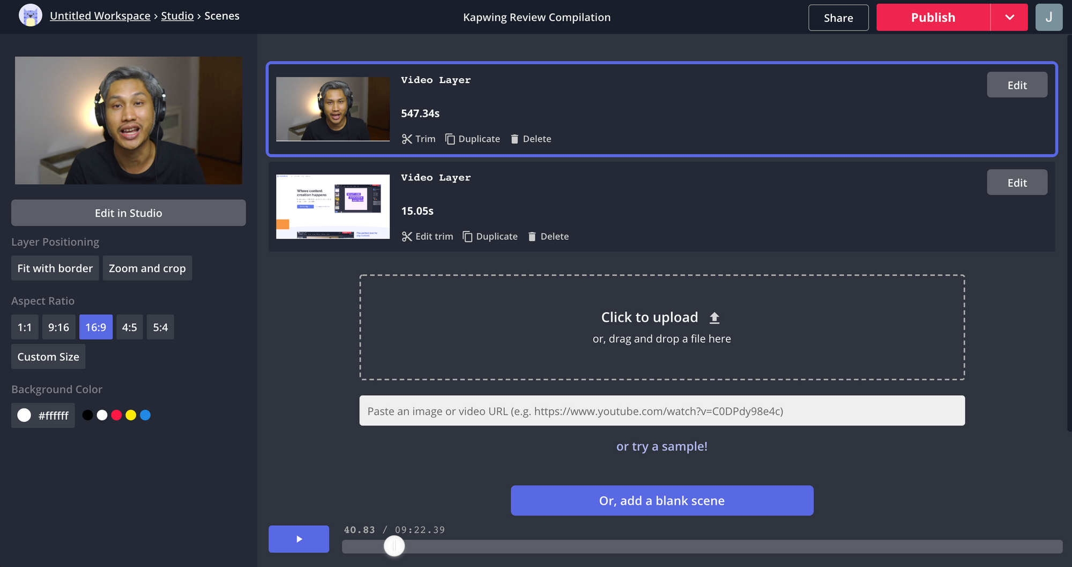Click Duplicate icon on the 547.34s layer
This screenshot has width=1072, height=567.
[x=450, y=139]
